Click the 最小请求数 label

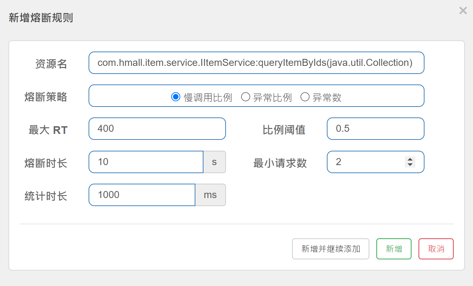280,163
